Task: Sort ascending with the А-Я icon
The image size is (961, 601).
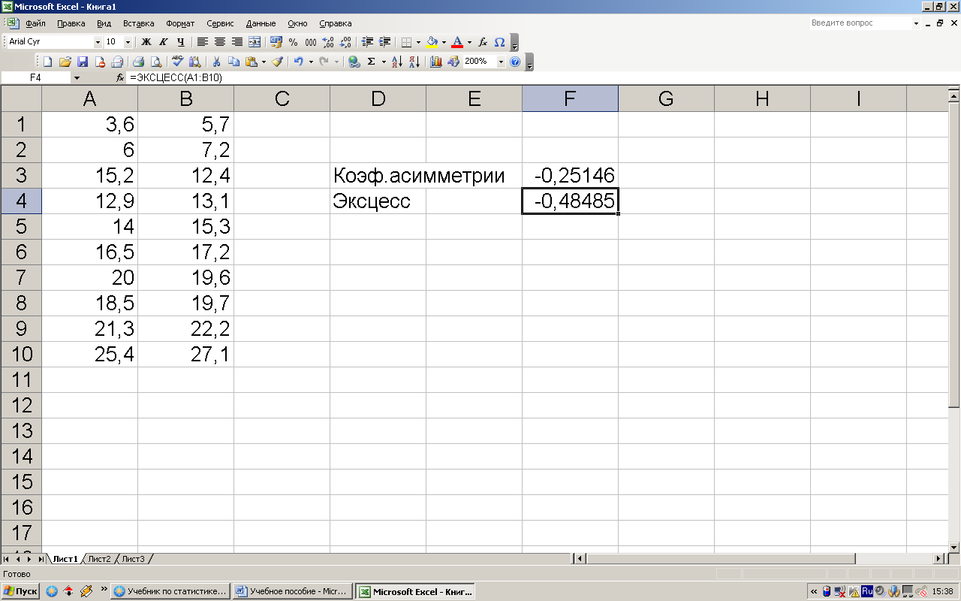Action: pos(397,62)
